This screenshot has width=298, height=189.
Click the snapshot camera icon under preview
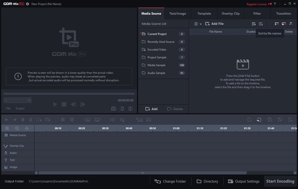tap(113, 109)
